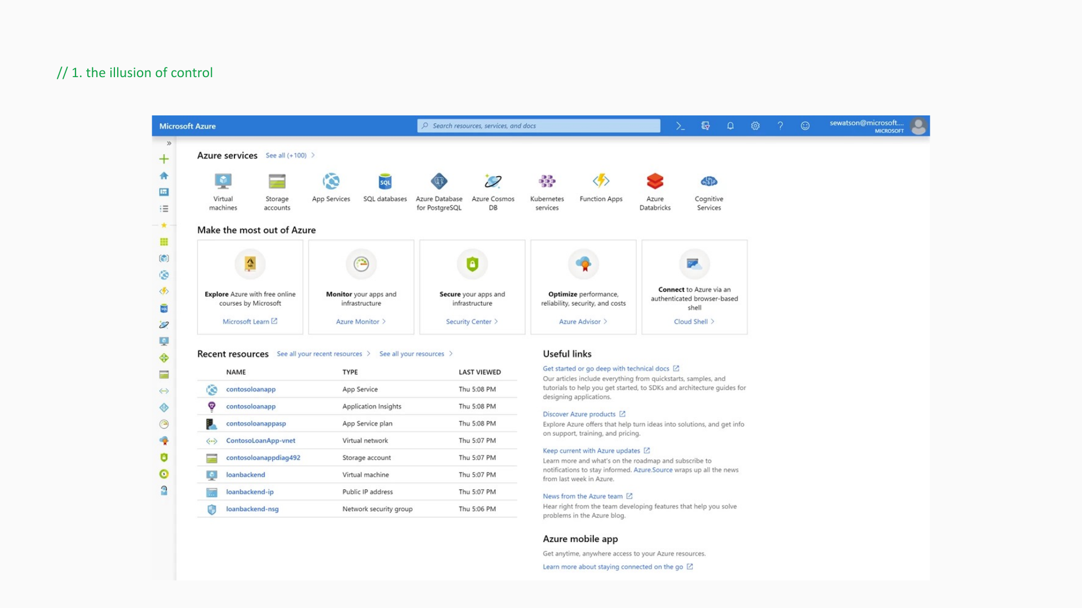Image resolution: width=1082 pixels, height=608 pixels.
Task: Go to Home via the sidebar house icon
Action: [164, 176]
